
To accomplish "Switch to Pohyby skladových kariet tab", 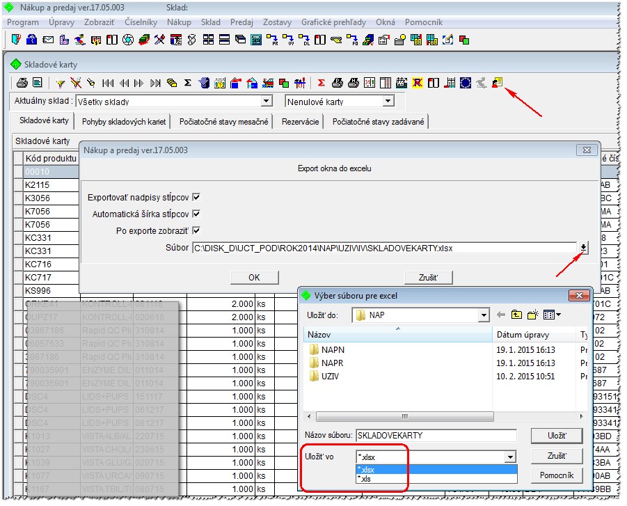I will tap(124, 122).
